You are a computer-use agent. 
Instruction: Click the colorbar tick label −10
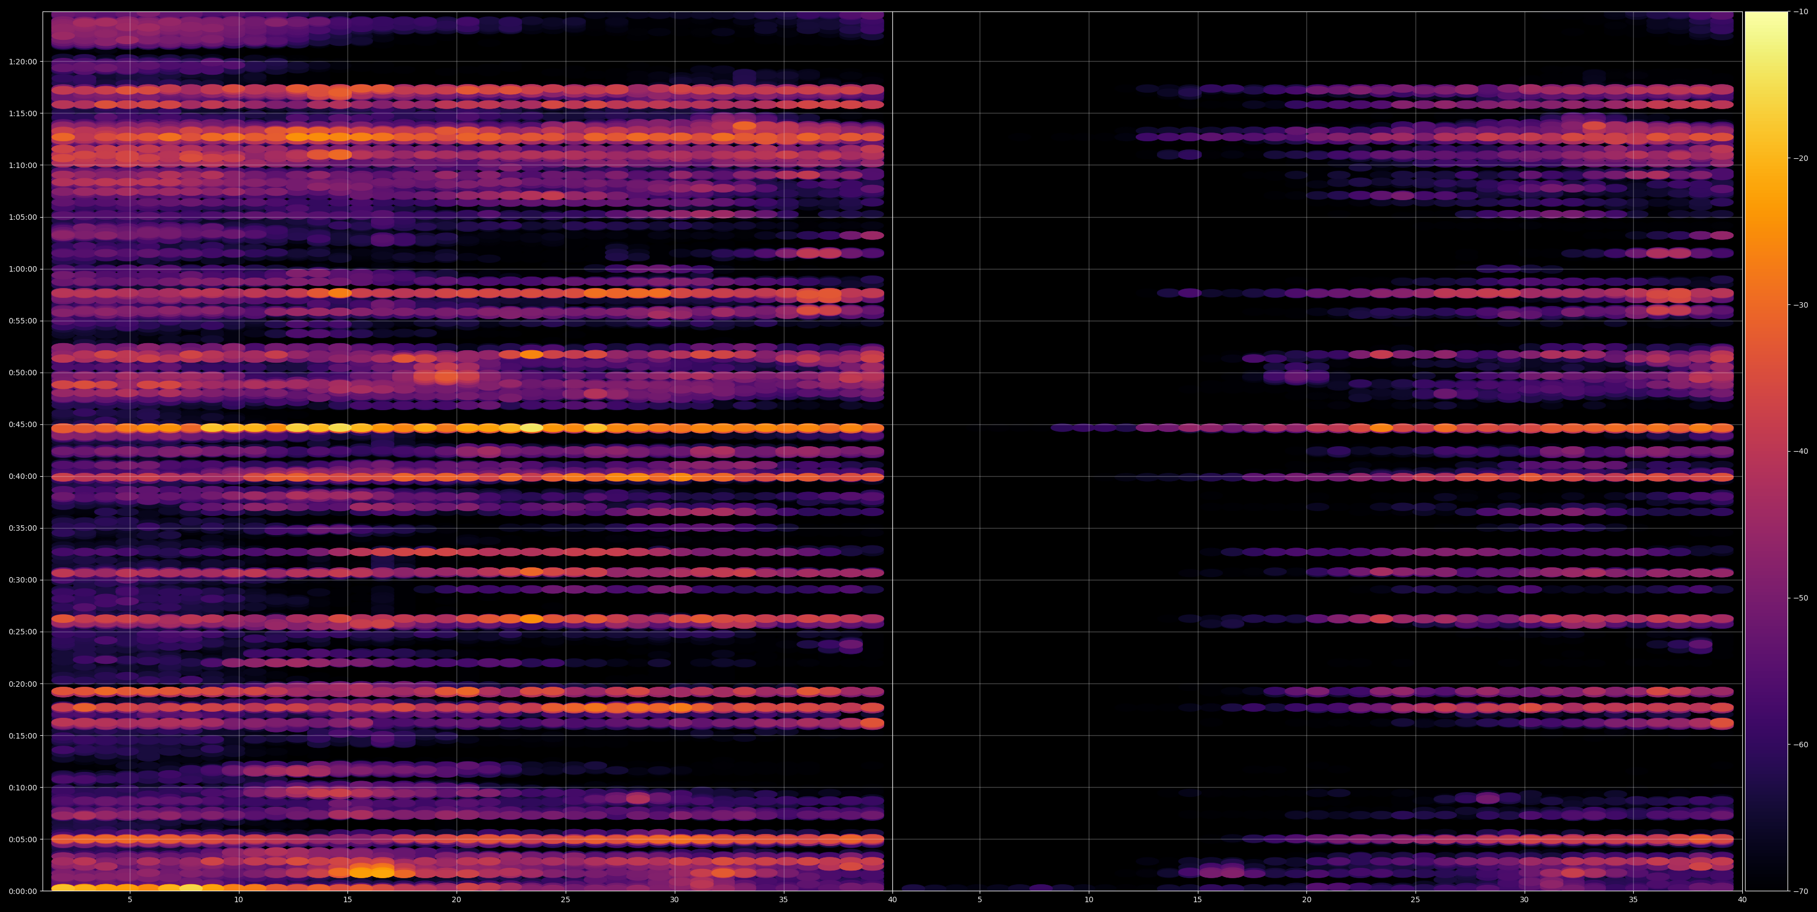pyautogui.click(x=1801, y=12)
